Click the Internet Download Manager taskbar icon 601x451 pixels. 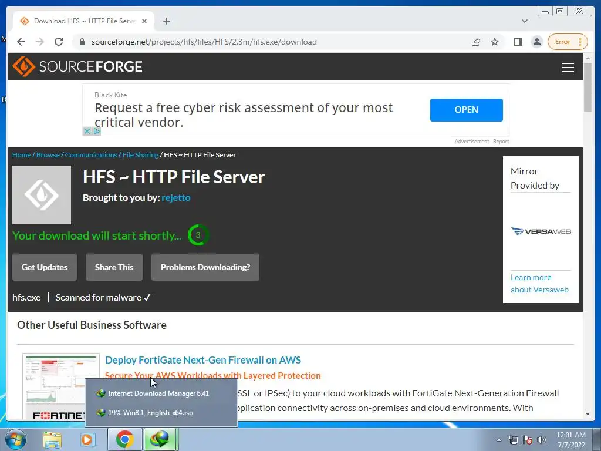(x=161, y=439)
